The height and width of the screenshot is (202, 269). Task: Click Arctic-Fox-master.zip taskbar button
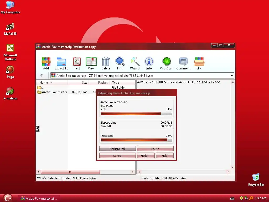[x=39, y=198]
